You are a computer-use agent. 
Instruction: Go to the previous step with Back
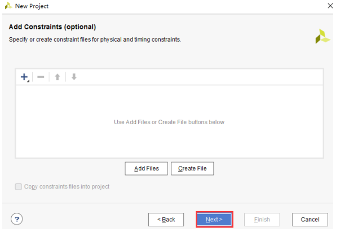point(166,219)
